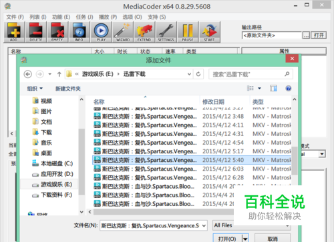
Task: Change the file list view mode
Action: [251, 88]
